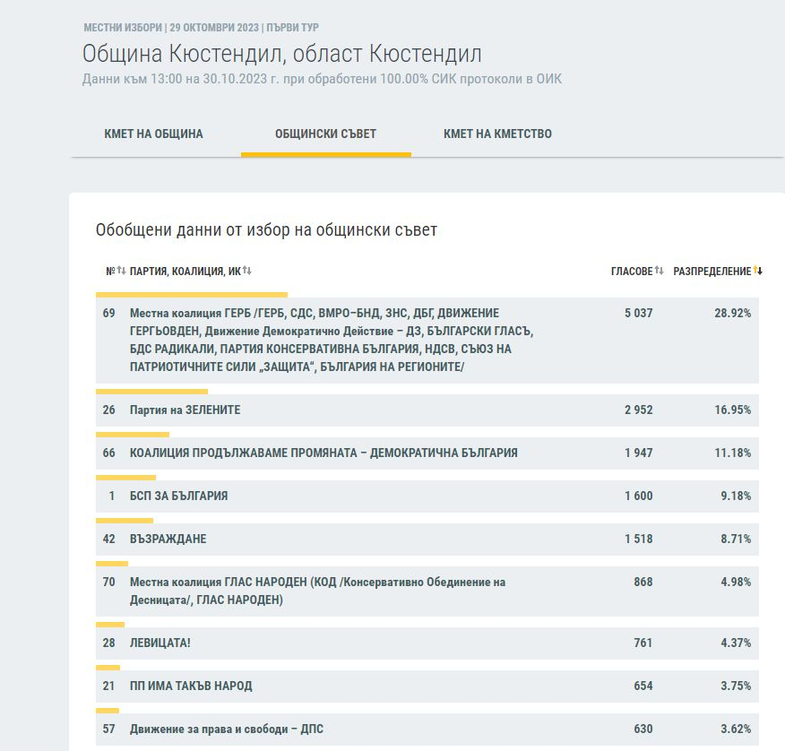The width and height of the screenshot is (785, 751).
Task: Click the page title Община Кюстендил, област Кюстендил
Action: coord(282,54)
